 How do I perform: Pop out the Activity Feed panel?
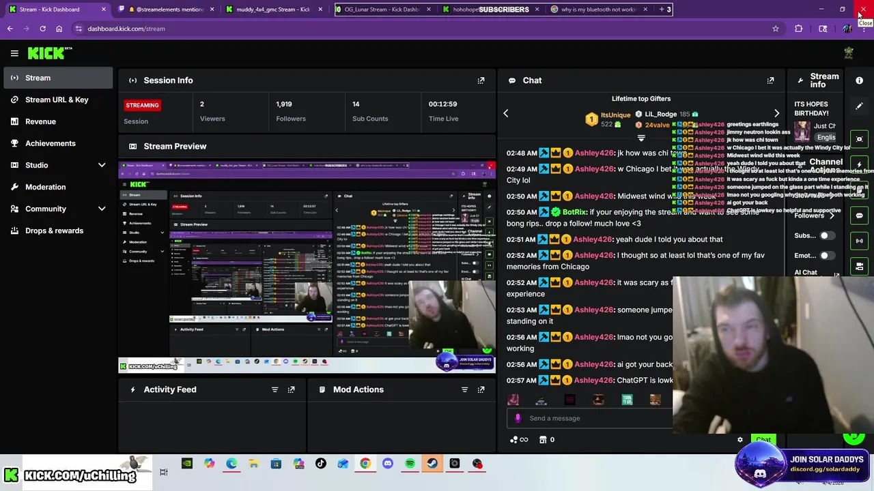(x=291, y=389)
